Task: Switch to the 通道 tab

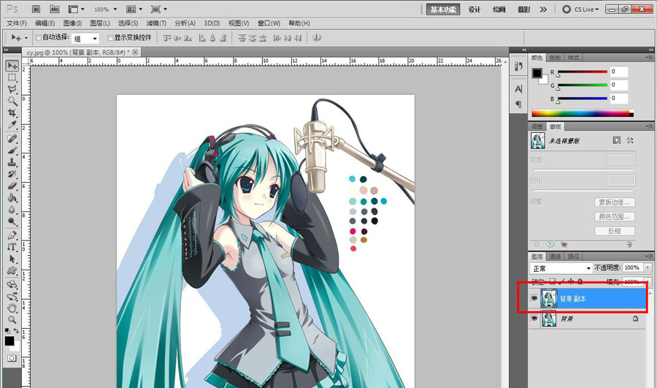Action: pos(556,256)
